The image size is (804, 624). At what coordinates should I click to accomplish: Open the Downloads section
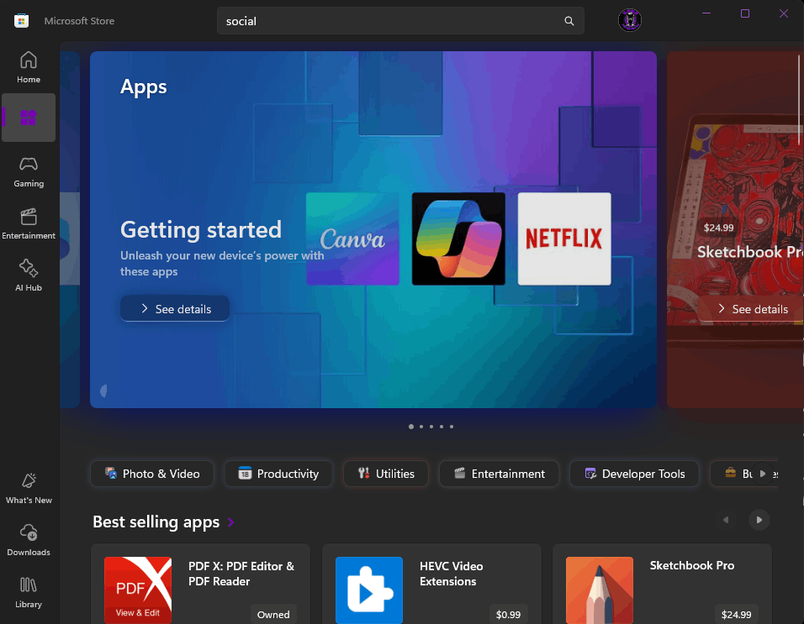coord(29,540)
